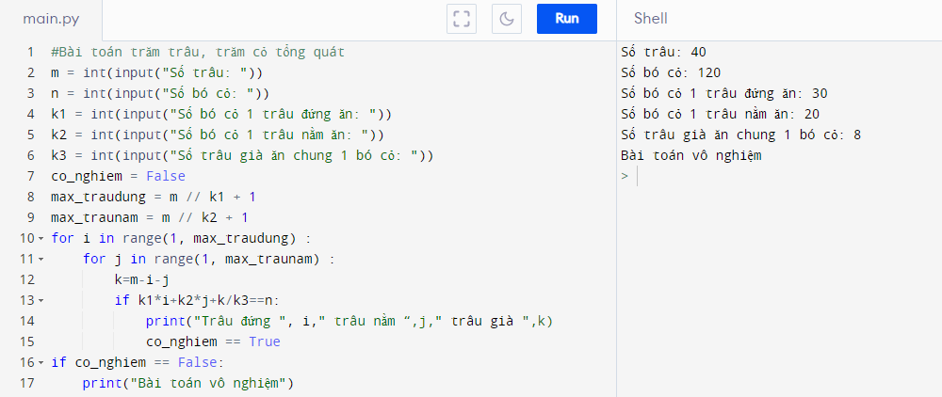Screen dimensions: 942x397
Task: Click the max_traudung assignment line
Action: click(x=153, y=197)
